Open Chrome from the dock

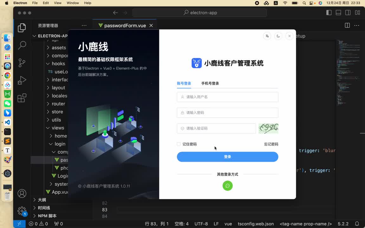pyautogui.click(x=8, y=75)
